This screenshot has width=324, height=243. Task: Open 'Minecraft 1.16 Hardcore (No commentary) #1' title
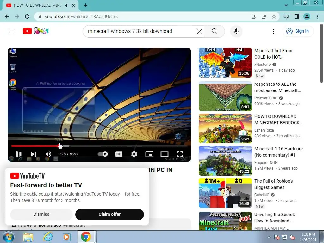pyautogui.click(x=278, y=152)
